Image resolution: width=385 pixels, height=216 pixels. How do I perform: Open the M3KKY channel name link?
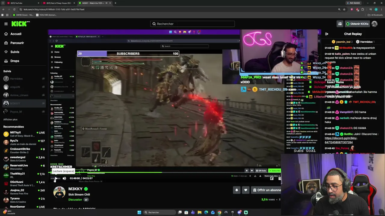[x=75, y=189]
